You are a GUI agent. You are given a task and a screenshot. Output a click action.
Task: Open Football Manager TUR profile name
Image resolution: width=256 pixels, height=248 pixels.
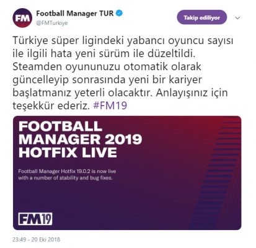(x=75, y=14)
